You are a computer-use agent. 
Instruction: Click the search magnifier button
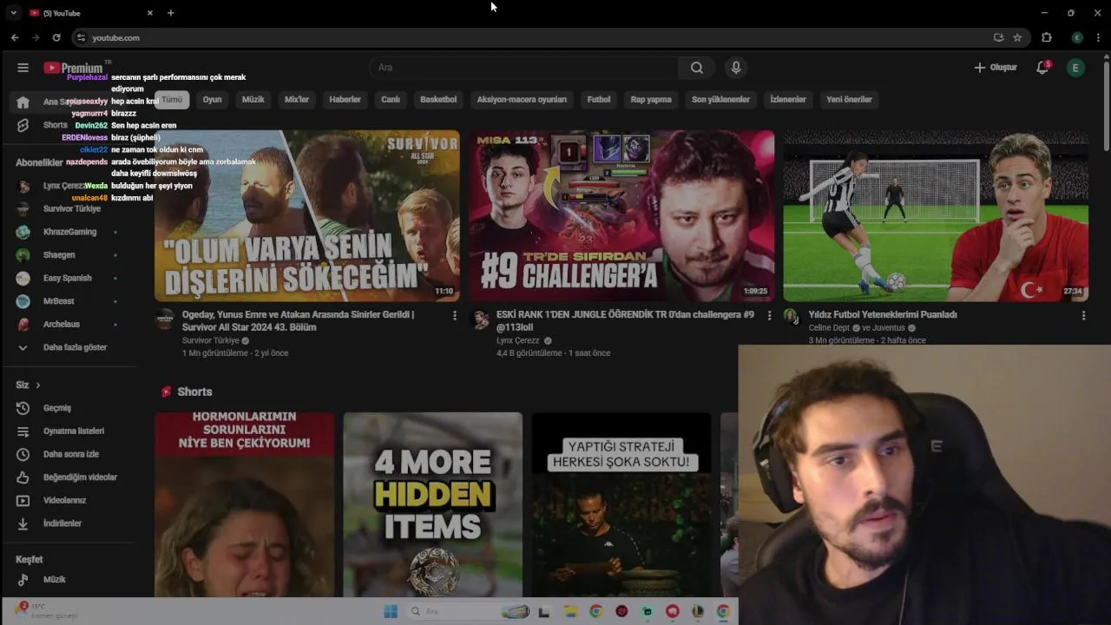696,68
